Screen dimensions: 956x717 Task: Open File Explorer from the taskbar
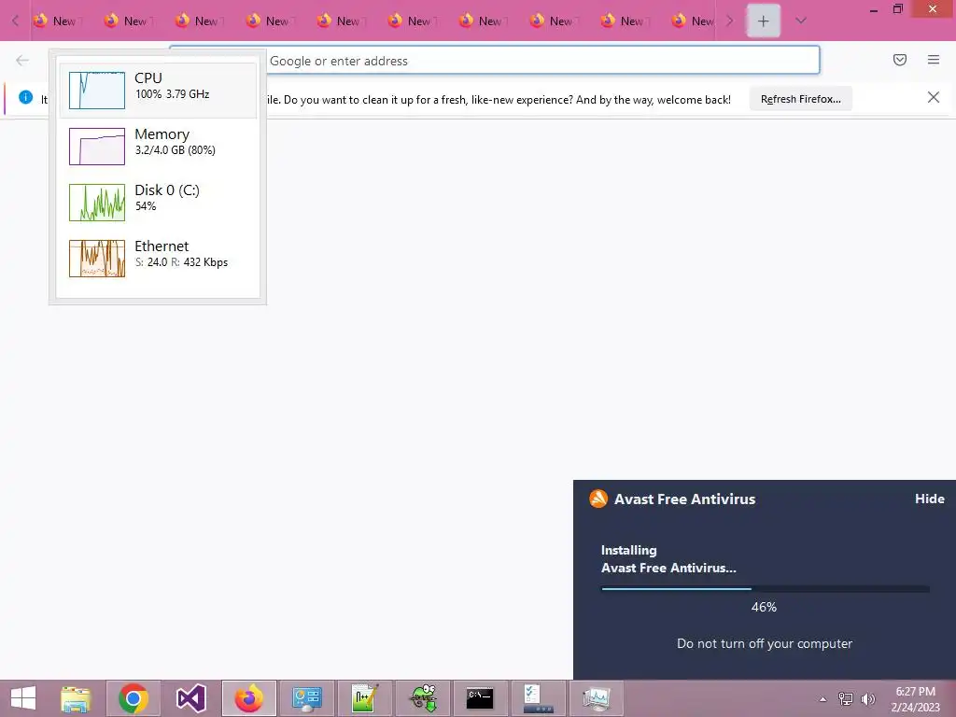click(76, 698)
